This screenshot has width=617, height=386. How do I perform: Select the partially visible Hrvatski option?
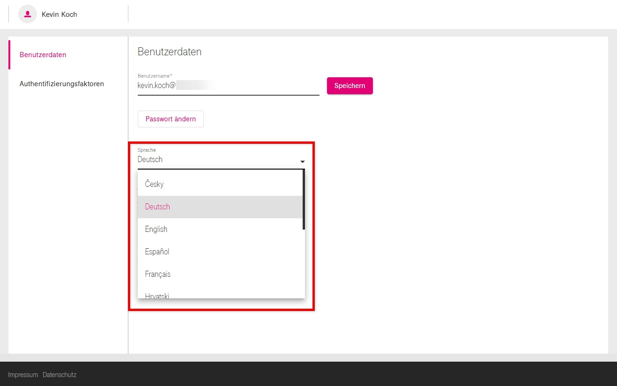(x=157, y=295)
